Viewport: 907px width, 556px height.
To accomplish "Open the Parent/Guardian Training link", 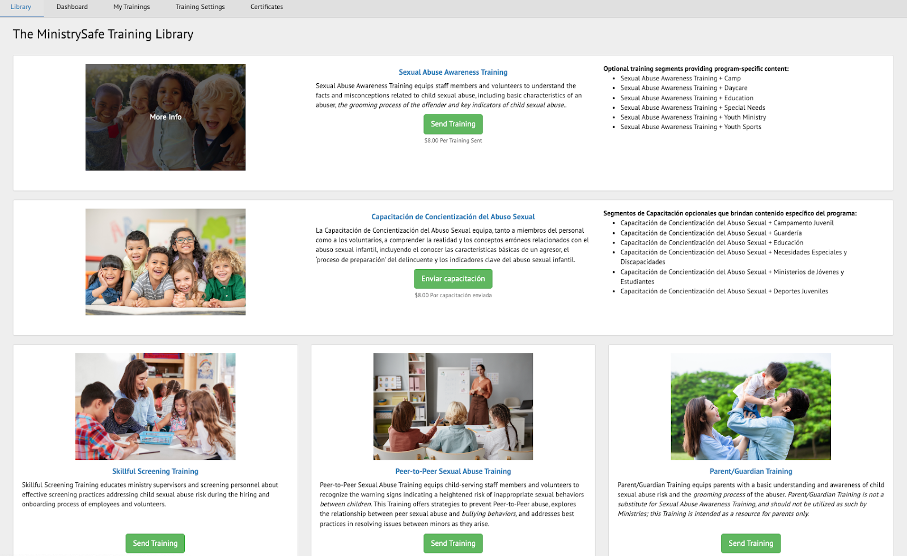I will click(x=751, y=471).
